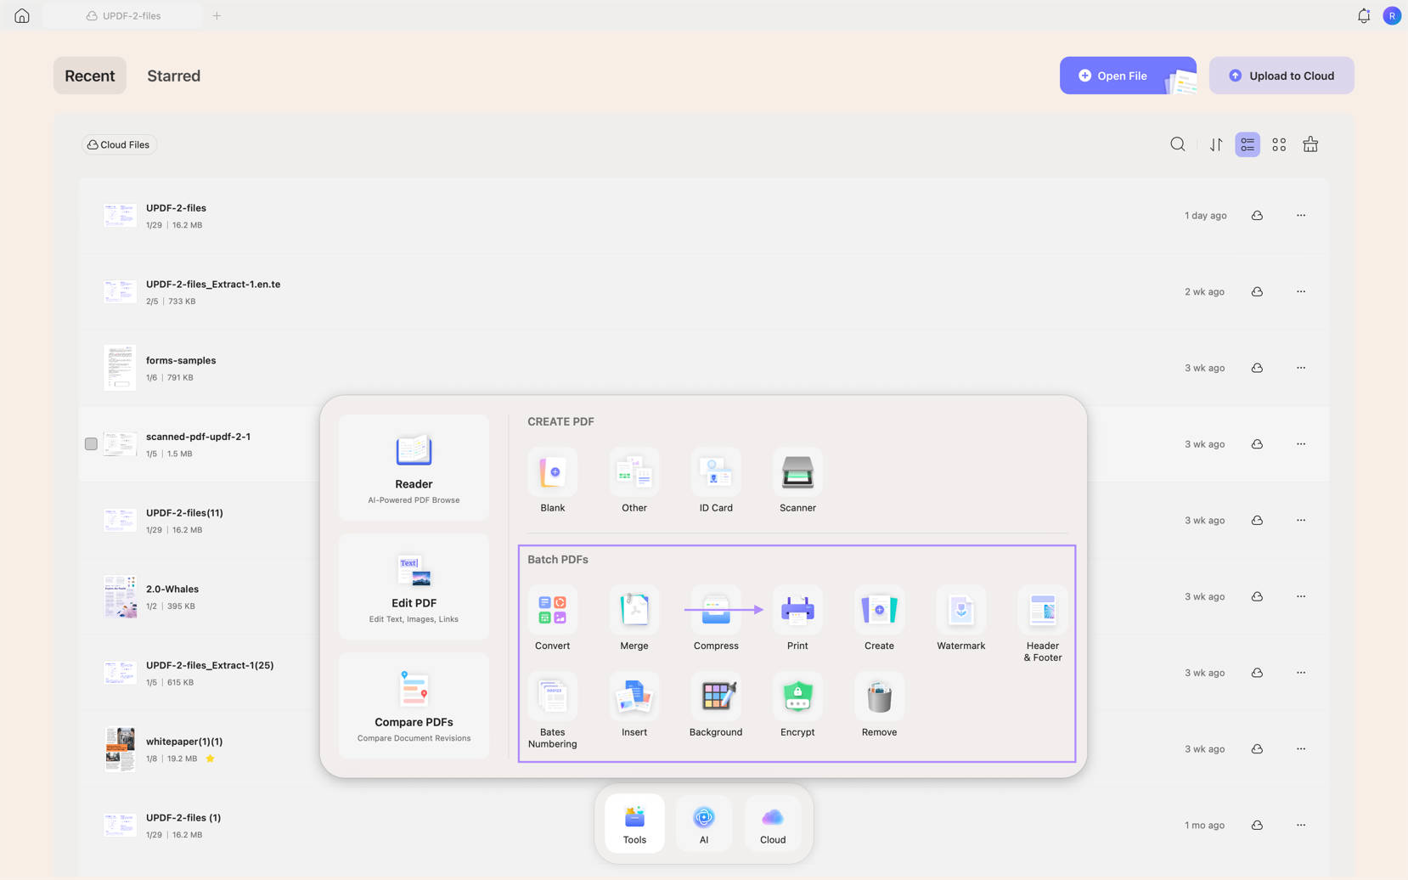Open the file named UPDF-2-files (1)
Viewport: 1408px width, 880px height.
tap(183, 817)
